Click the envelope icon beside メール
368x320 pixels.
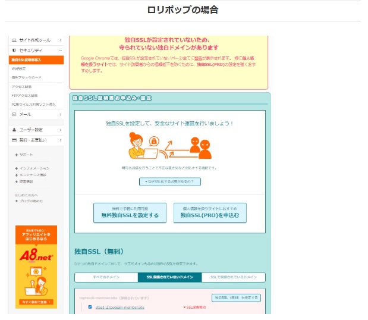[x=14, y=114]
